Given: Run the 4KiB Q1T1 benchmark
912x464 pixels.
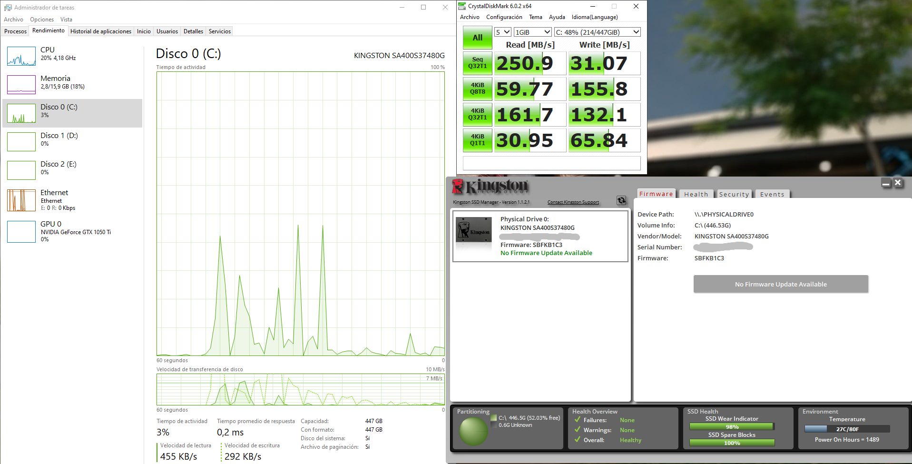Looking at the screenshot, I should (x=478, y=140).
